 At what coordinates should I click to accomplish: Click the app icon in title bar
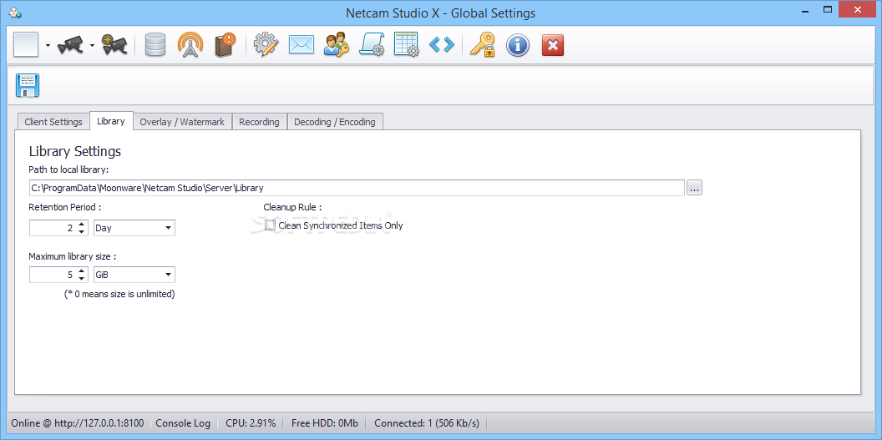(x=15, y=12)
